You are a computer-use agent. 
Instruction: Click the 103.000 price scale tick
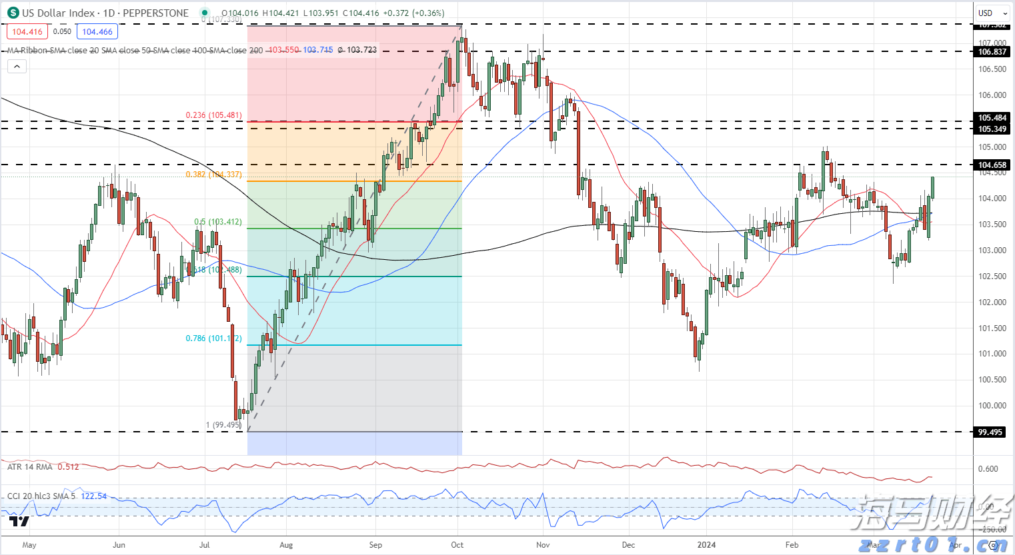[992, 251]
